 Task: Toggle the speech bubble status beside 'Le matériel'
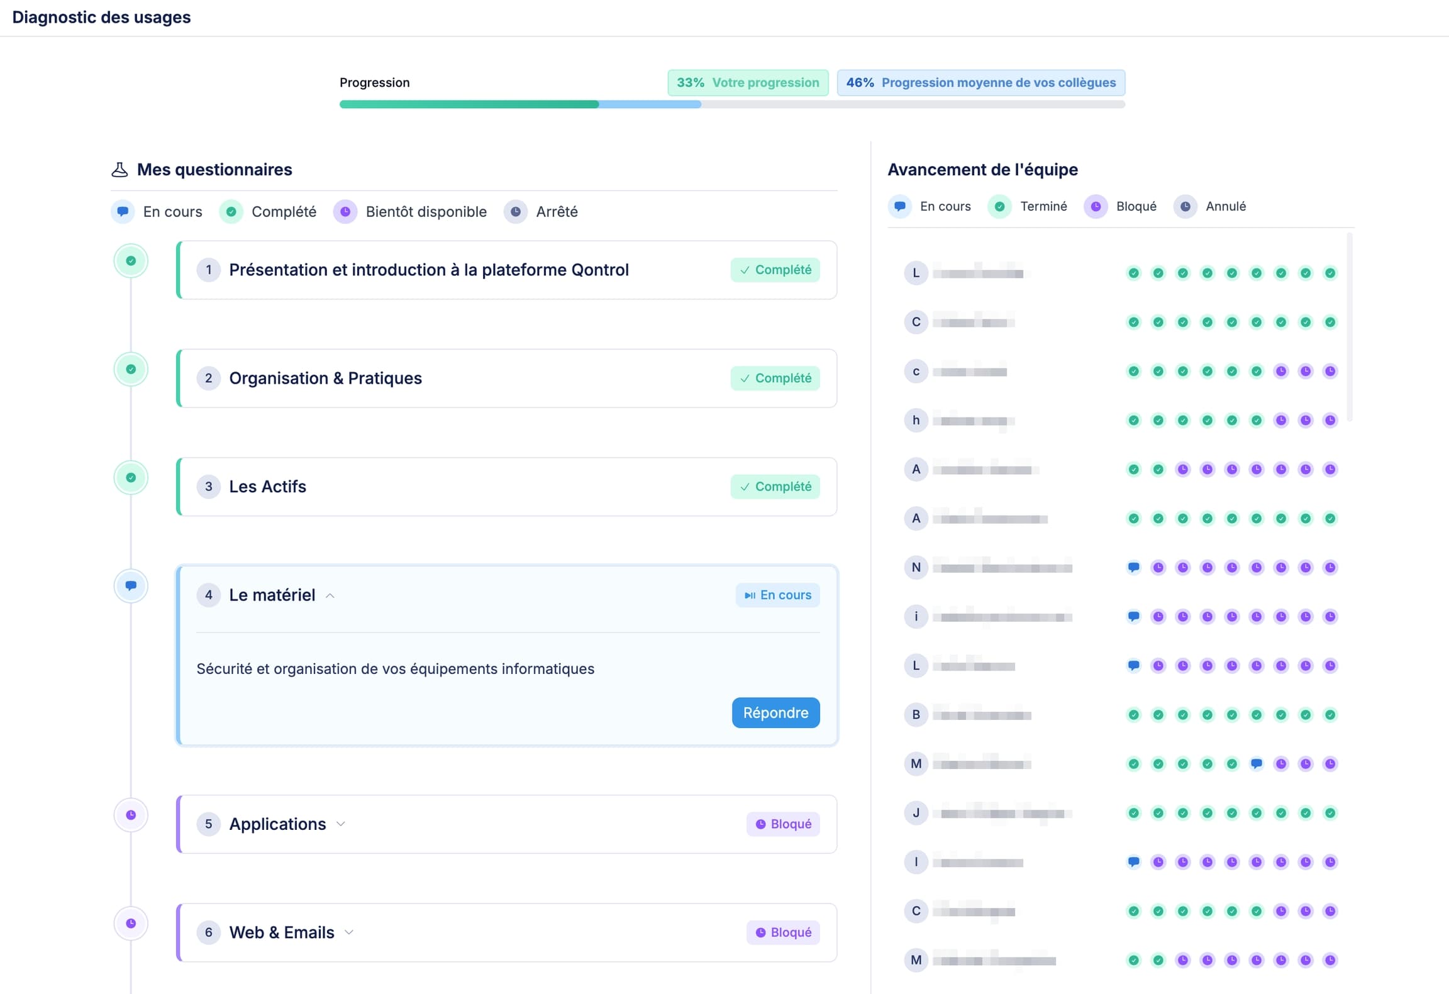coord(131,585)
